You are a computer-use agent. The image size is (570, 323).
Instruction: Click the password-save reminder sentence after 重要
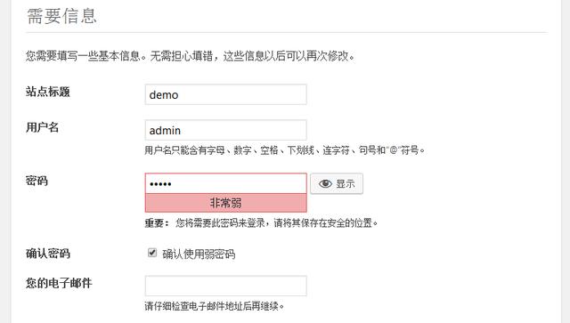[x=277, y=222]
